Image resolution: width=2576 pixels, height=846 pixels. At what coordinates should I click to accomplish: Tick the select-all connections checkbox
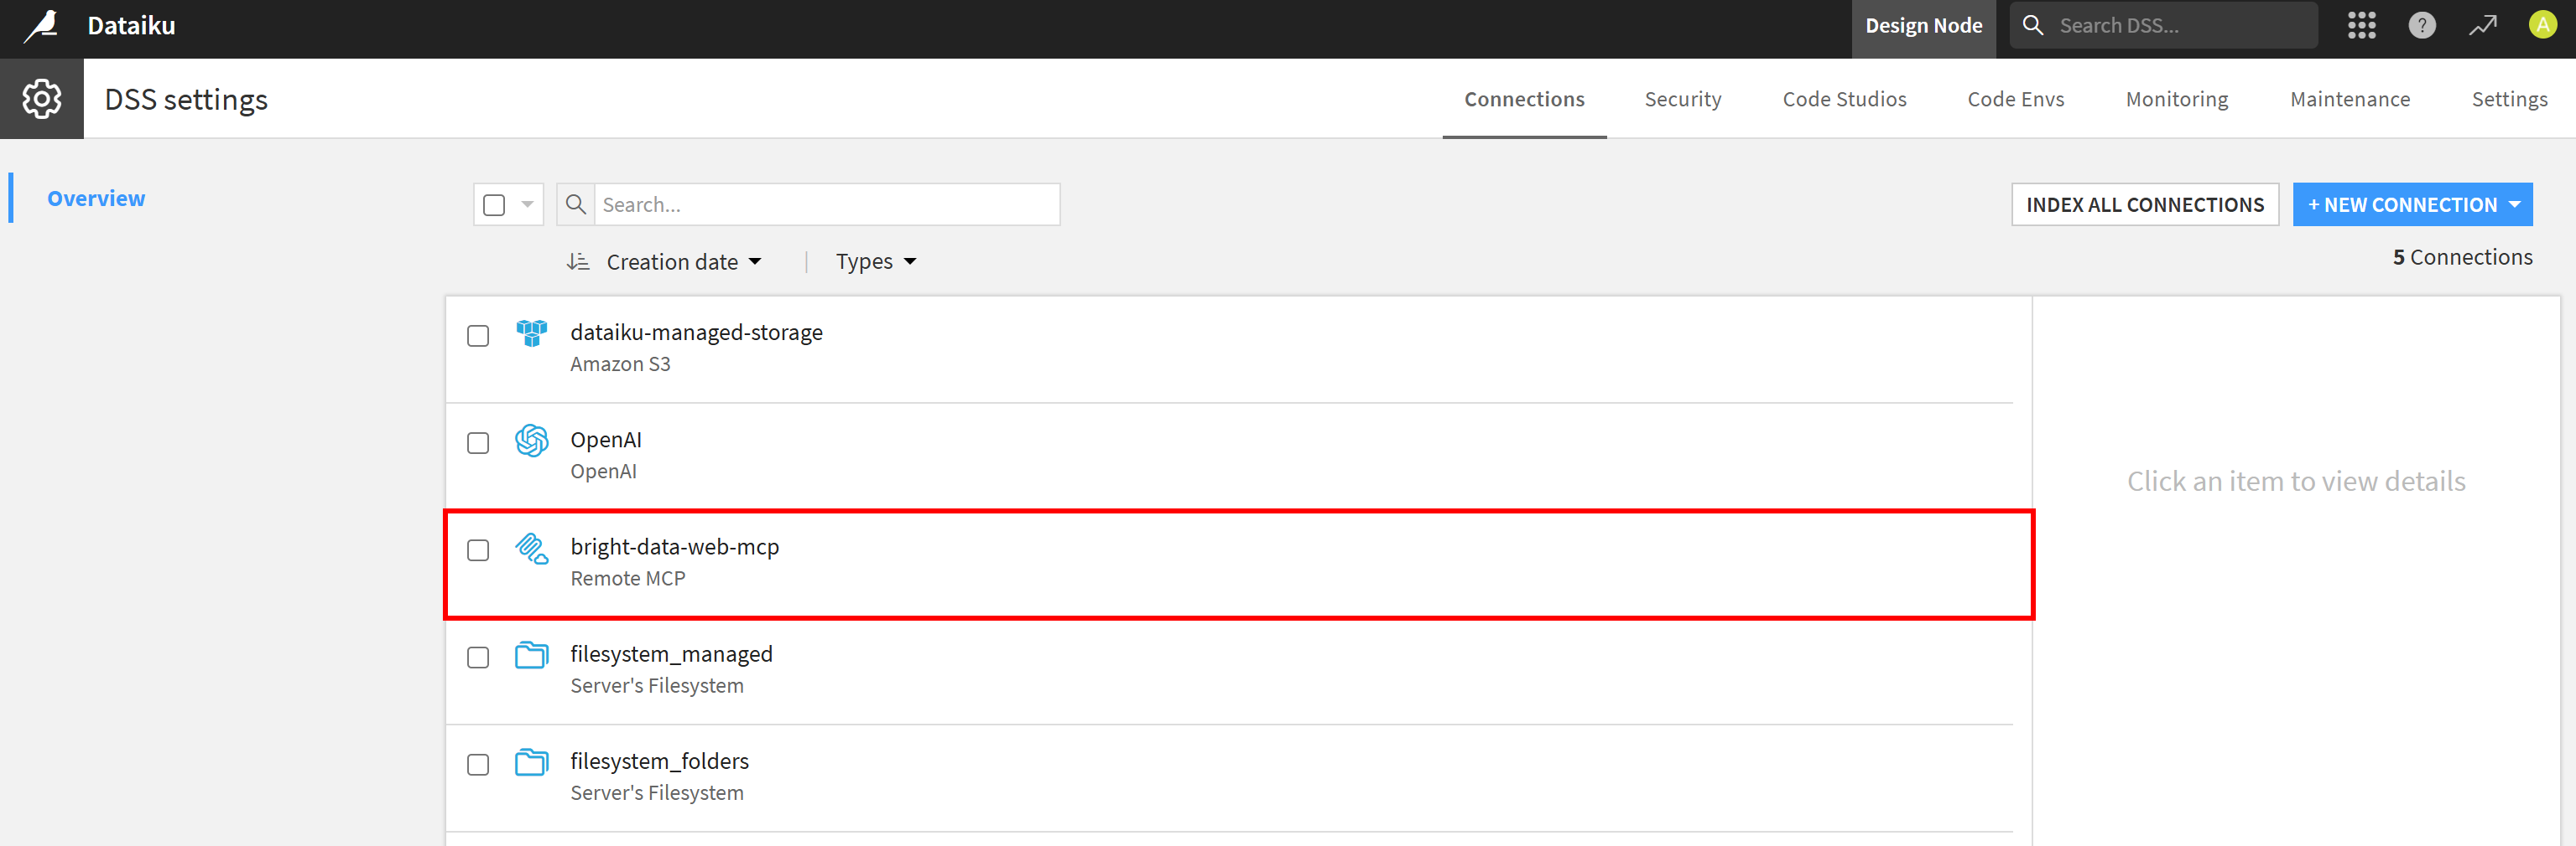(494, 204)
